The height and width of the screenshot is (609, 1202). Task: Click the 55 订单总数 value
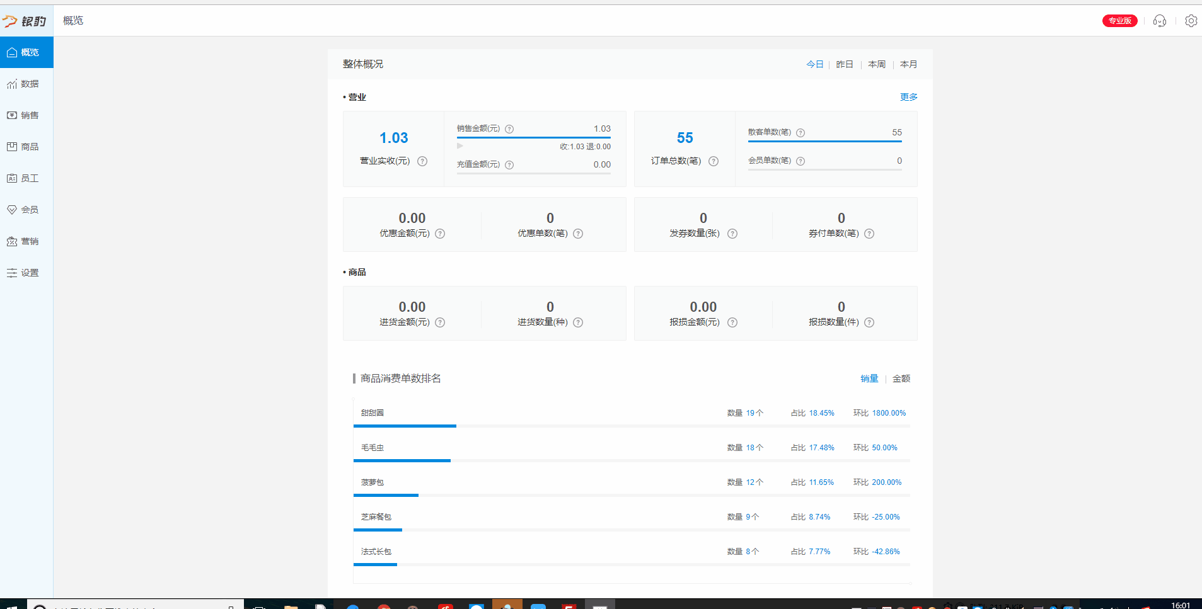[685, 138]
